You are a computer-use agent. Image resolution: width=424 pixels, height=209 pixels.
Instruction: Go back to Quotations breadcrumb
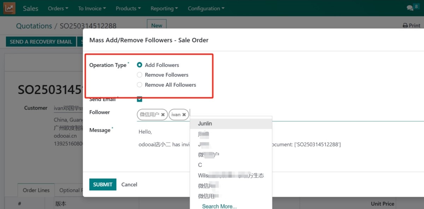coord(34,26)
